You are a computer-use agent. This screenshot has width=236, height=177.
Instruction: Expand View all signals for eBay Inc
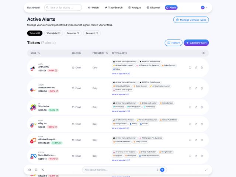click(x=121, y=128)
